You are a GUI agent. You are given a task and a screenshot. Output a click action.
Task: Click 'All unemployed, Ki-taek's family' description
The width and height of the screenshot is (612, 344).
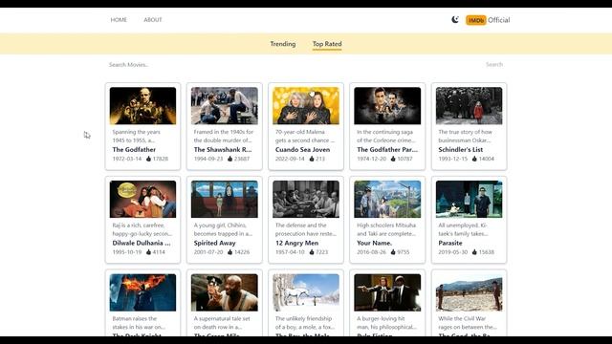click(463, 229)
